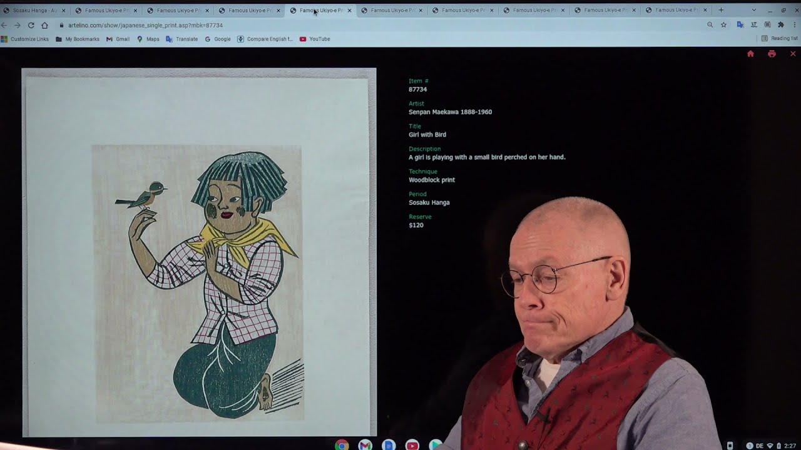Select the title text Girl with Bird
801x450 pixels.
pyautogui.click(x=427, y=134)
